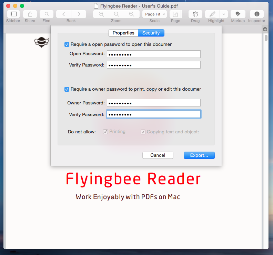Click the Page toolbar icon
The image size is (273, 255).
click(175, 14)
